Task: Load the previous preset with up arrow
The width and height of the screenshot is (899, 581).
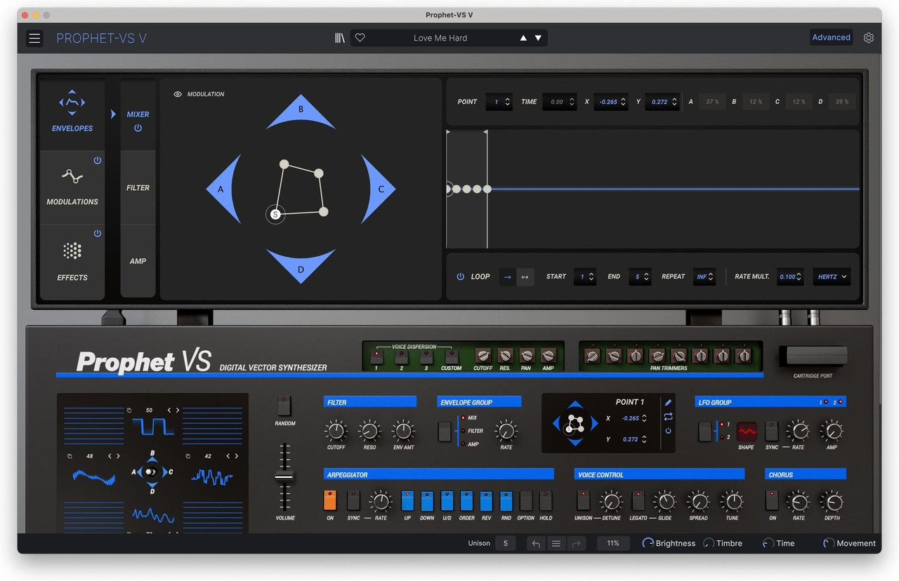Action: point(523,38)
